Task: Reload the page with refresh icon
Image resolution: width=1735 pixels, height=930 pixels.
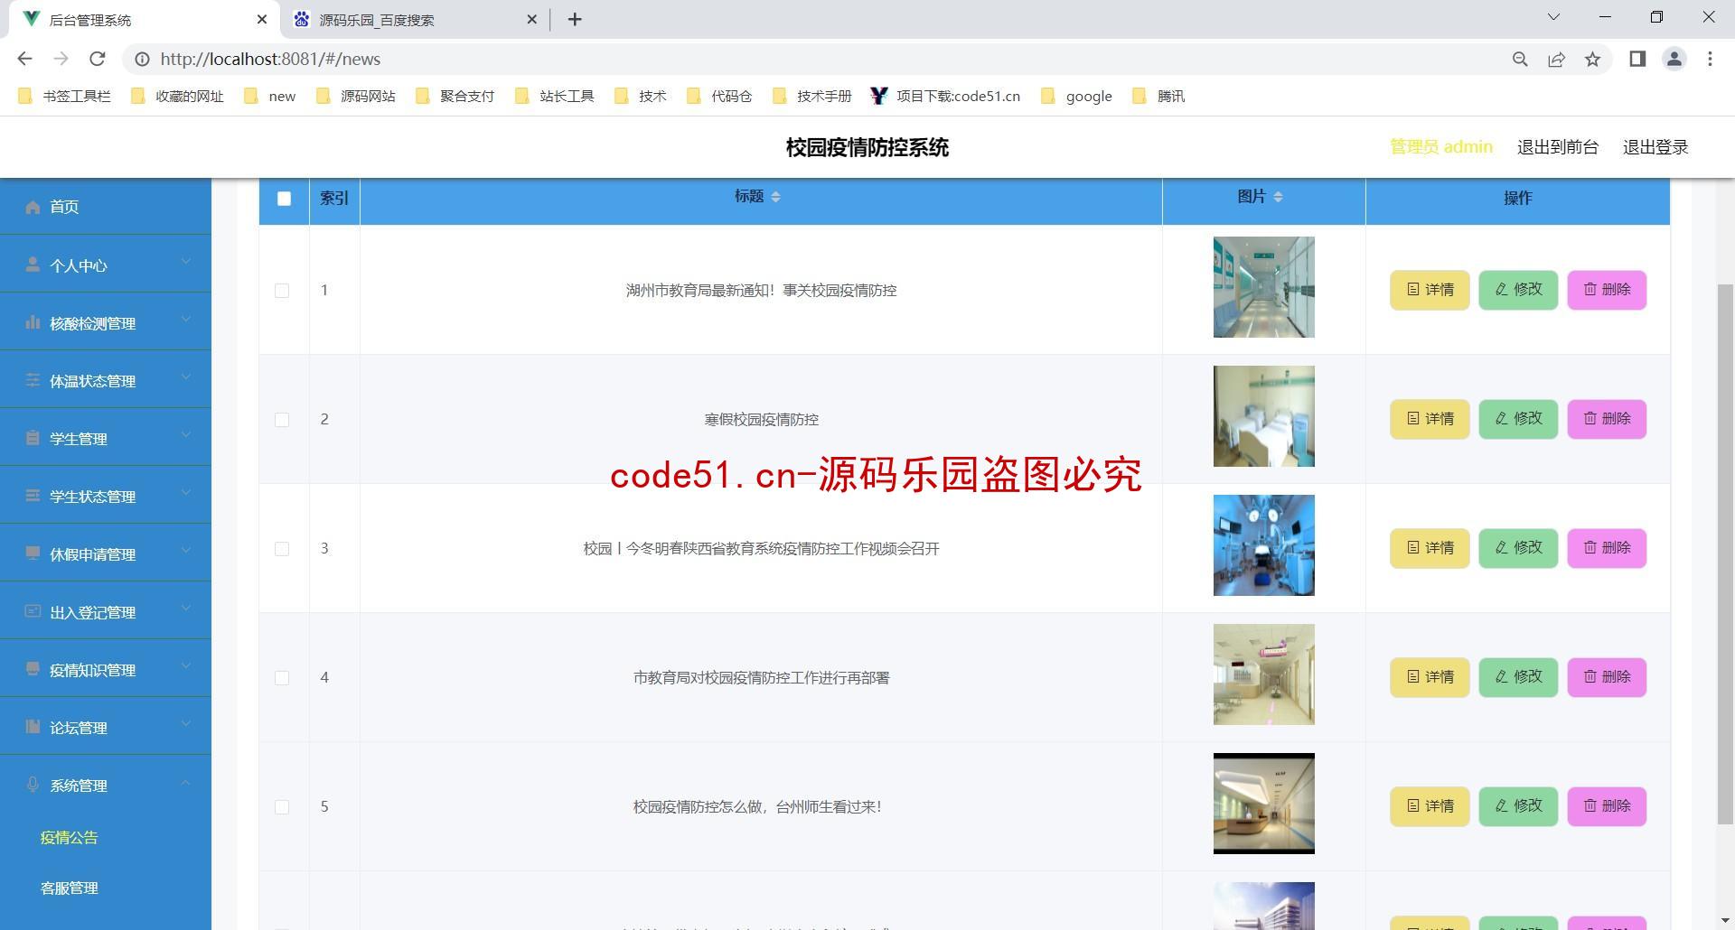Action: [x=97, y=59]
